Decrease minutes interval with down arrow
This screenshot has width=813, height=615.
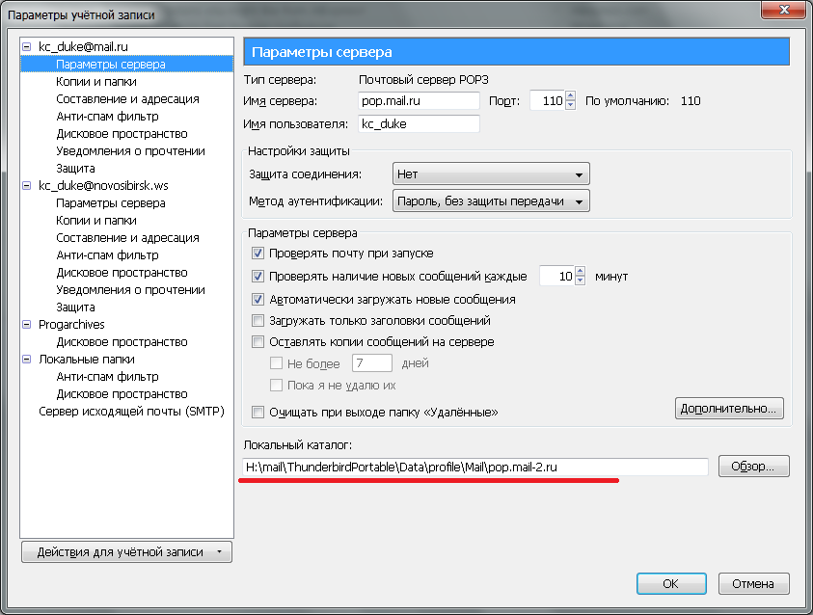[x=581, y=281]
